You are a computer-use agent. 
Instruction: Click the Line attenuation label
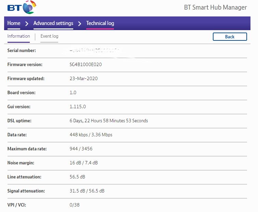[24, 177]
